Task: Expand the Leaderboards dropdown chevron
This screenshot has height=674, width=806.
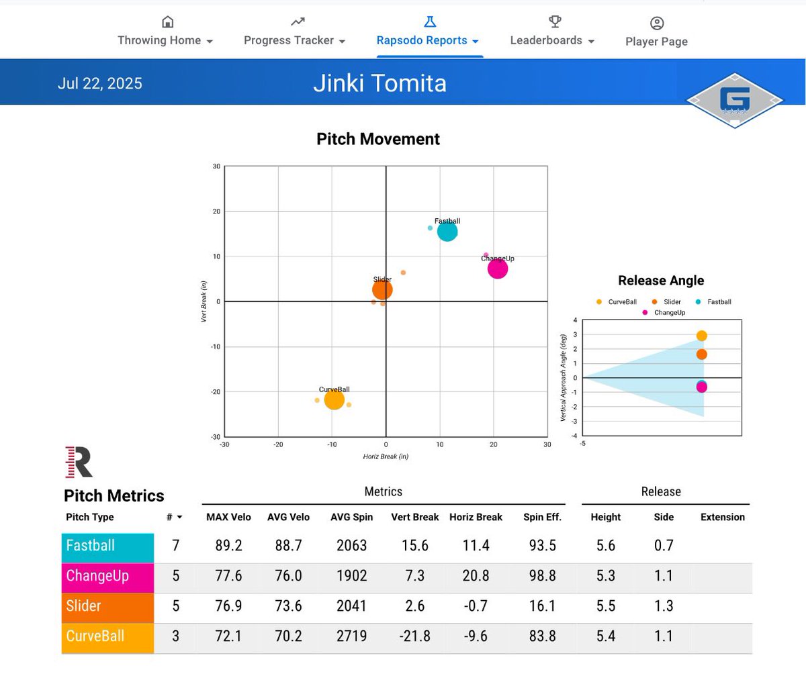Action: click(x=592, y=41)
